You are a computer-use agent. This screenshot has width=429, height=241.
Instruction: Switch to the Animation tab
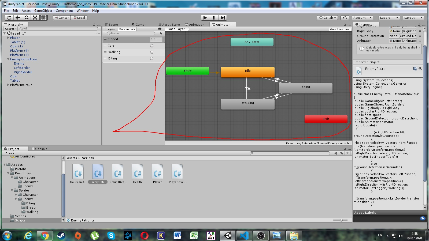click(195, 25)
